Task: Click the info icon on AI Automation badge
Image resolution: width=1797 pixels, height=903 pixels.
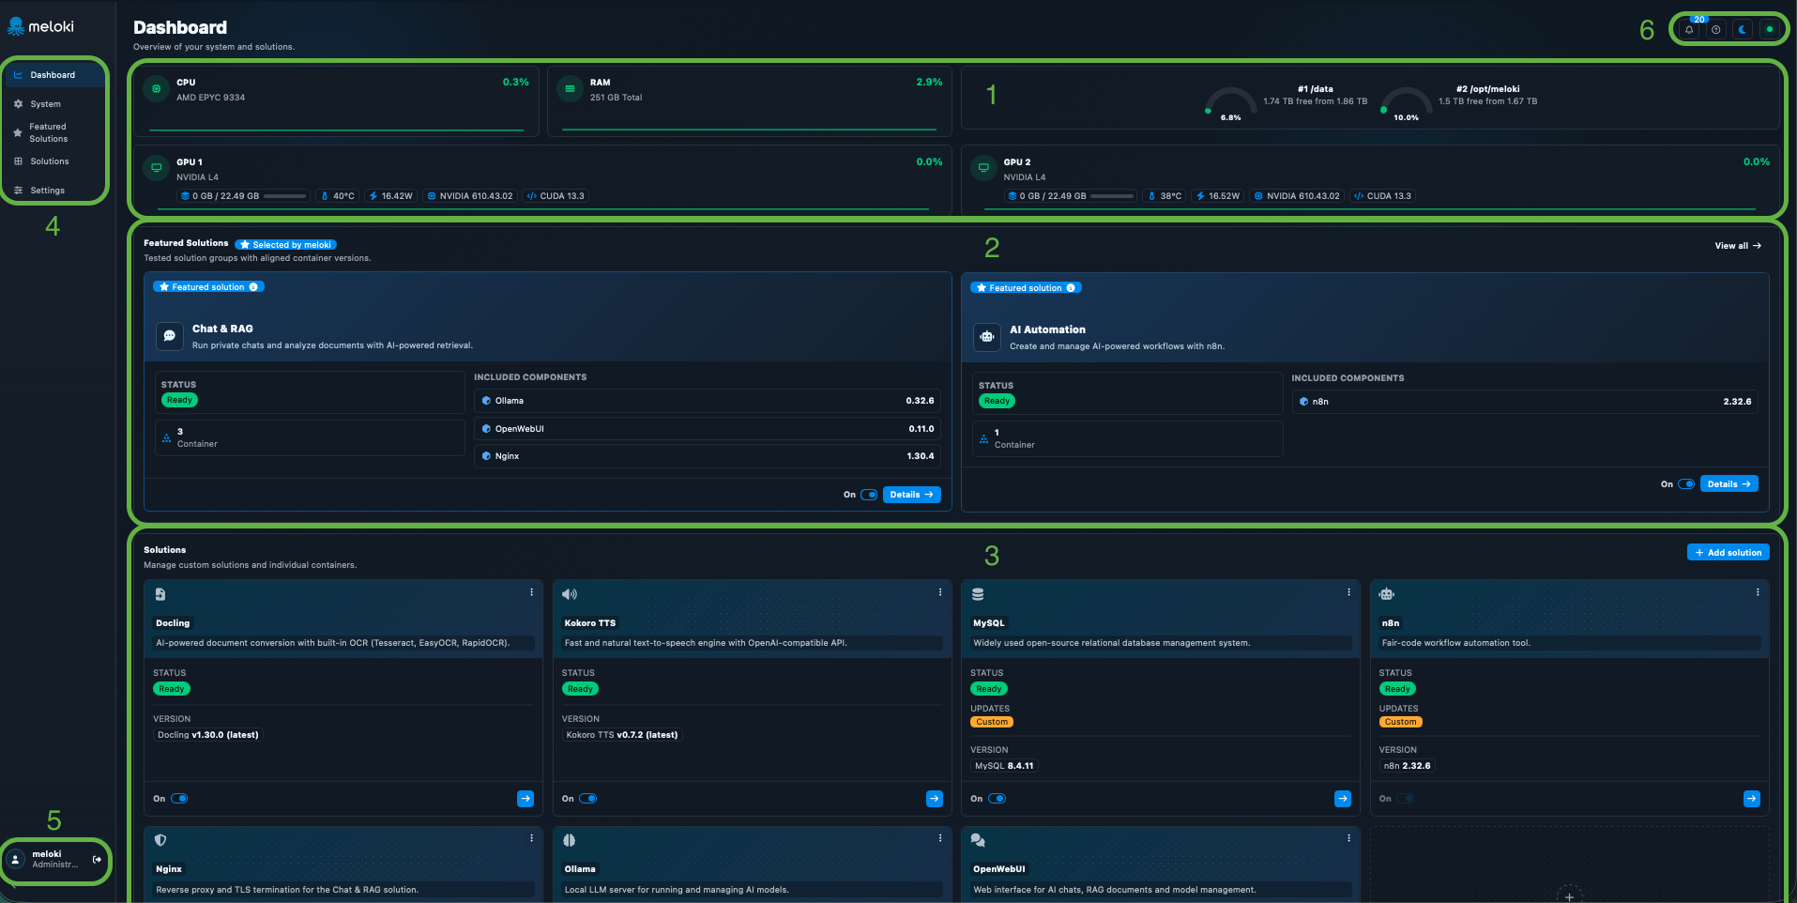Action: [x=1071, y=288]
